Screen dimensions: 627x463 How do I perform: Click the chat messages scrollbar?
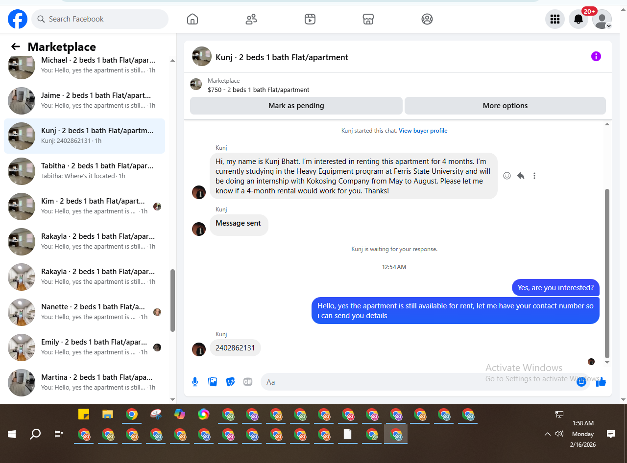click(x=607, y=273)
